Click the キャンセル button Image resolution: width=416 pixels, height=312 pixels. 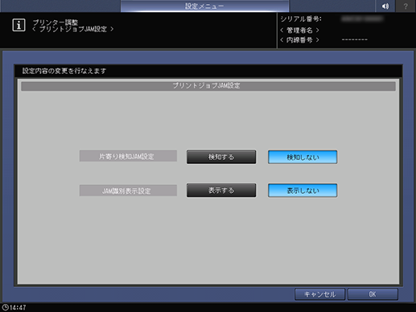tap(319, 294)
